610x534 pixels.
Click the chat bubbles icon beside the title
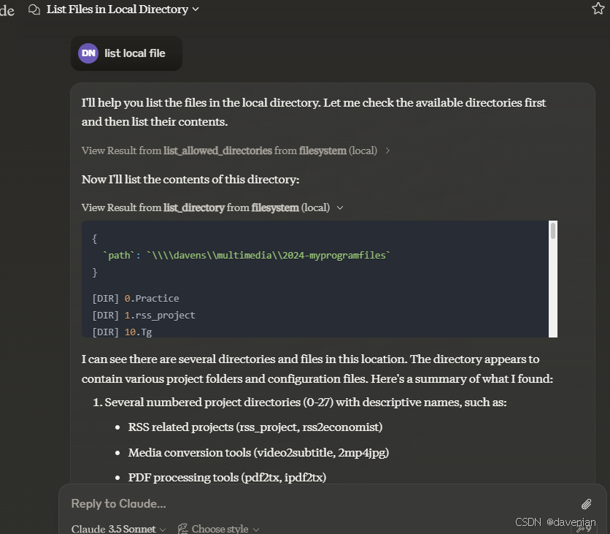pyautogui.click(x=34, y=9)
